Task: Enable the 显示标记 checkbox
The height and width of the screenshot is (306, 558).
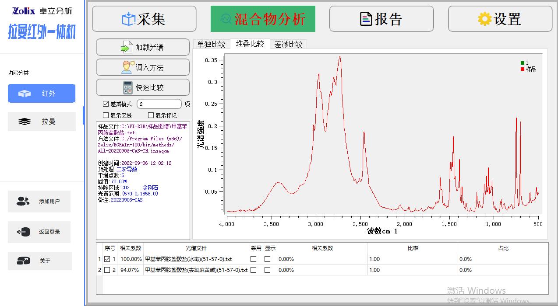Action: pos(151,115)
